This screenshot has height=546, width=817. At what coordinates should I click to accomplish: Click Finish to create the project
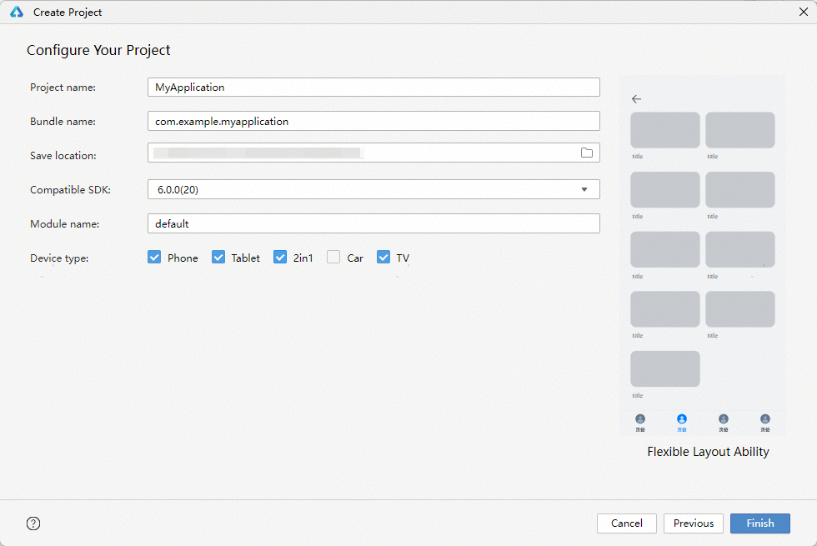pos(760,523)
